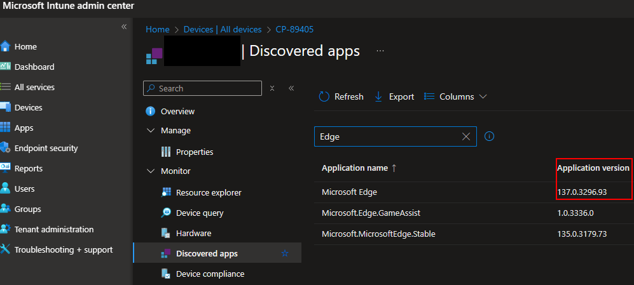The height and width of the screenshot is (285, 634).
Task: Favorite Discovered apps with the star icon
Action: pos(285,253)
